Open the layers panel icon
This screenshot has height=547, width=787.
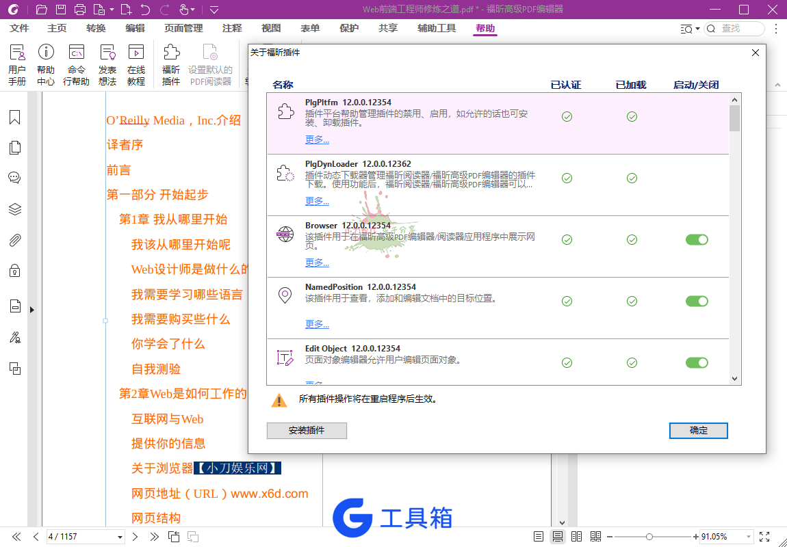pyautogui.click(x=14, y=209)
